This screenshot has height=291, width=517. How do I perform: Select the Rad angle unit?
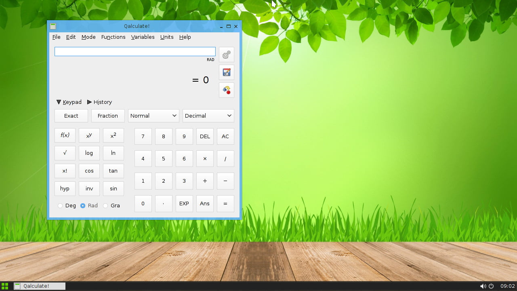click(89, 205)
